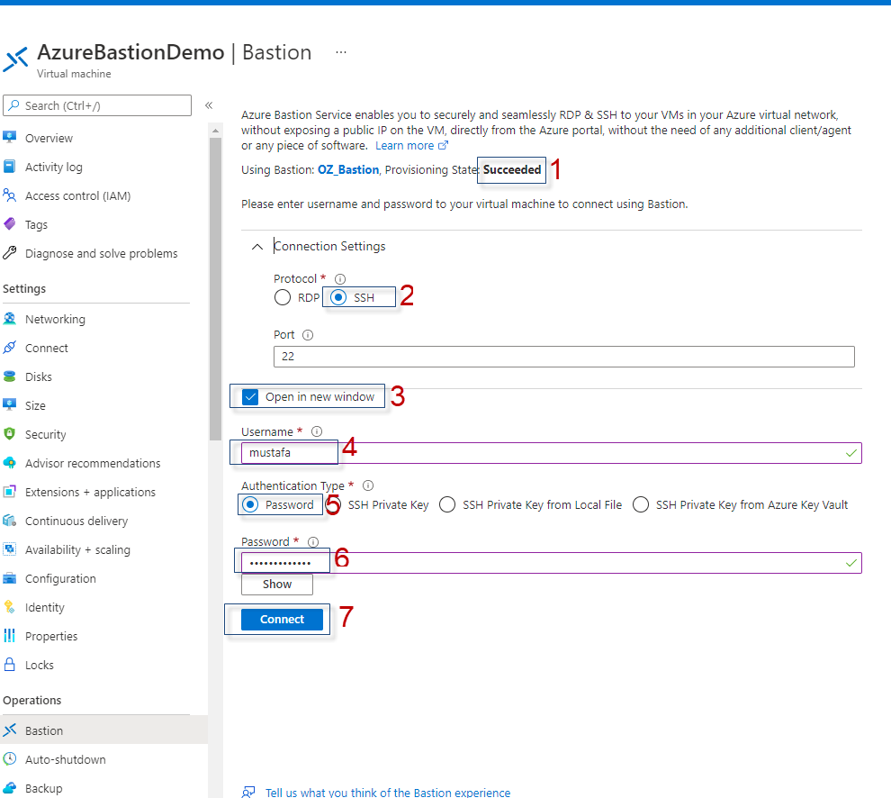The image size is (891, 798).
Task: Collapse the sidebar with double chevron
Action: pyautogui.click(x=209, y=105)
